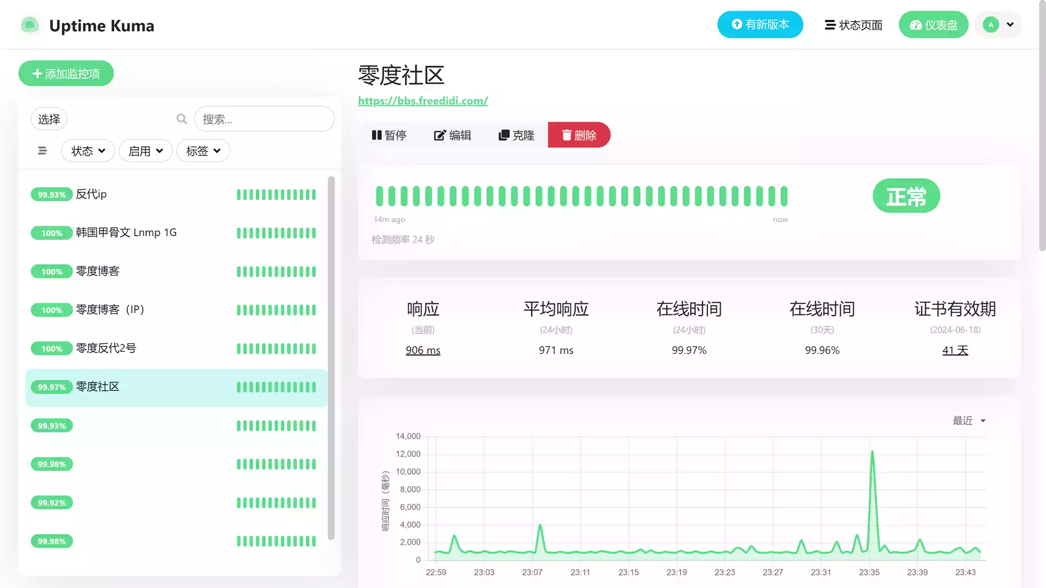The image size is (1046, 588).
Task: Open the 状态 filter dropdown
Action: tap(88, 151)
